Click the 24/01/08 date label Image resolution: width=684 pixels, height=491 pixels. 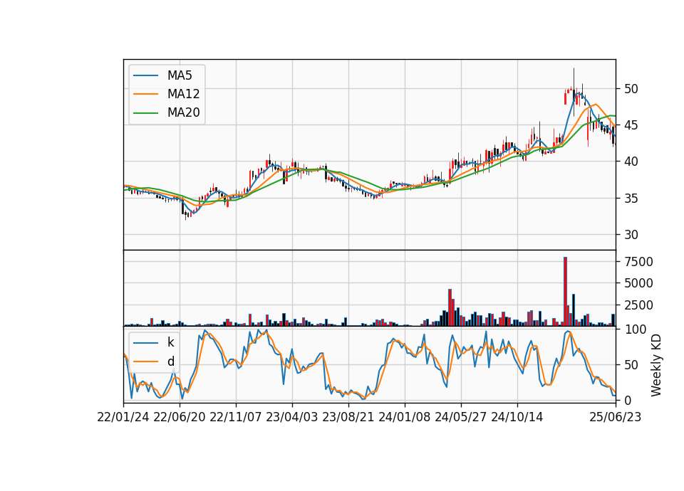(x=405, y=418)
